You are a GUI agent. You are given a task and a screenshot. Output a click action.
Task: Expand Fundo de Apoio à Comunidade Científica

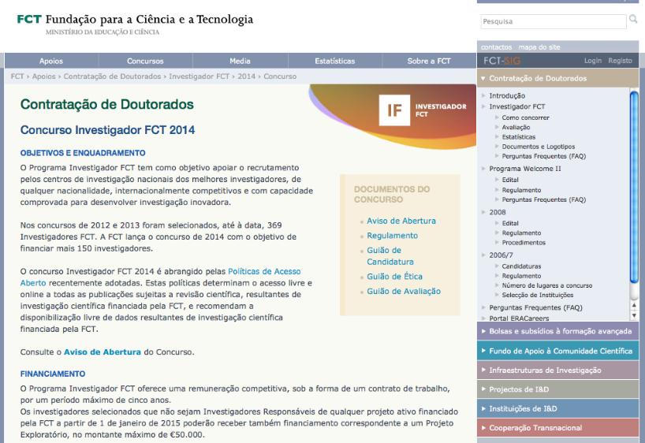click(557, 351)
